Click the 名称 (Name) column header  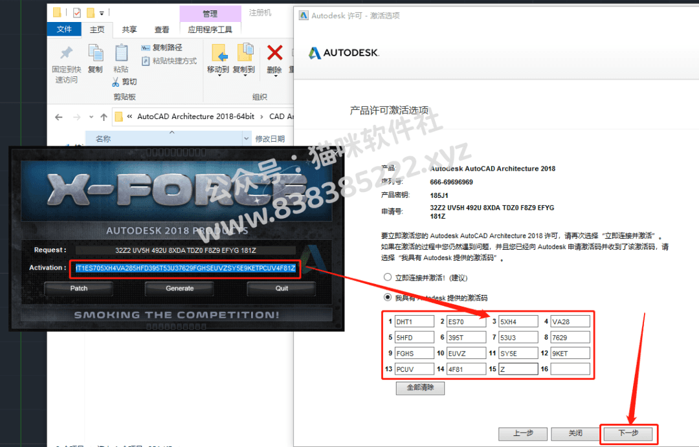click(x=164, y=139)
